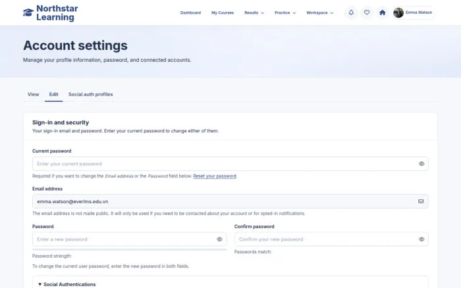The width and height of the screenshot is (461, 288).
Task: Click the 'Confirm password' field label
Action: tap(254, 227)
